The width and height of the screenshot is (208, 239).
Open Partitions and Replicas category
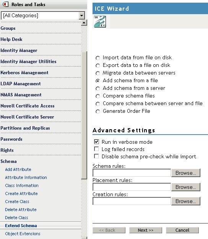click(25, 128)
